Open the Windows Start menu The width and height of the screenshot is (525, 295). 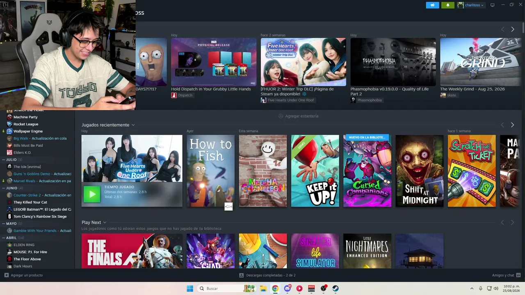[x=190, y=288]
